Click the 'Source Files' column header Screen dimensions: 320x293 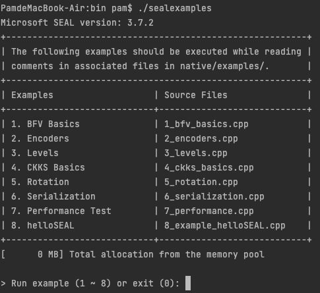click(196, 95)
